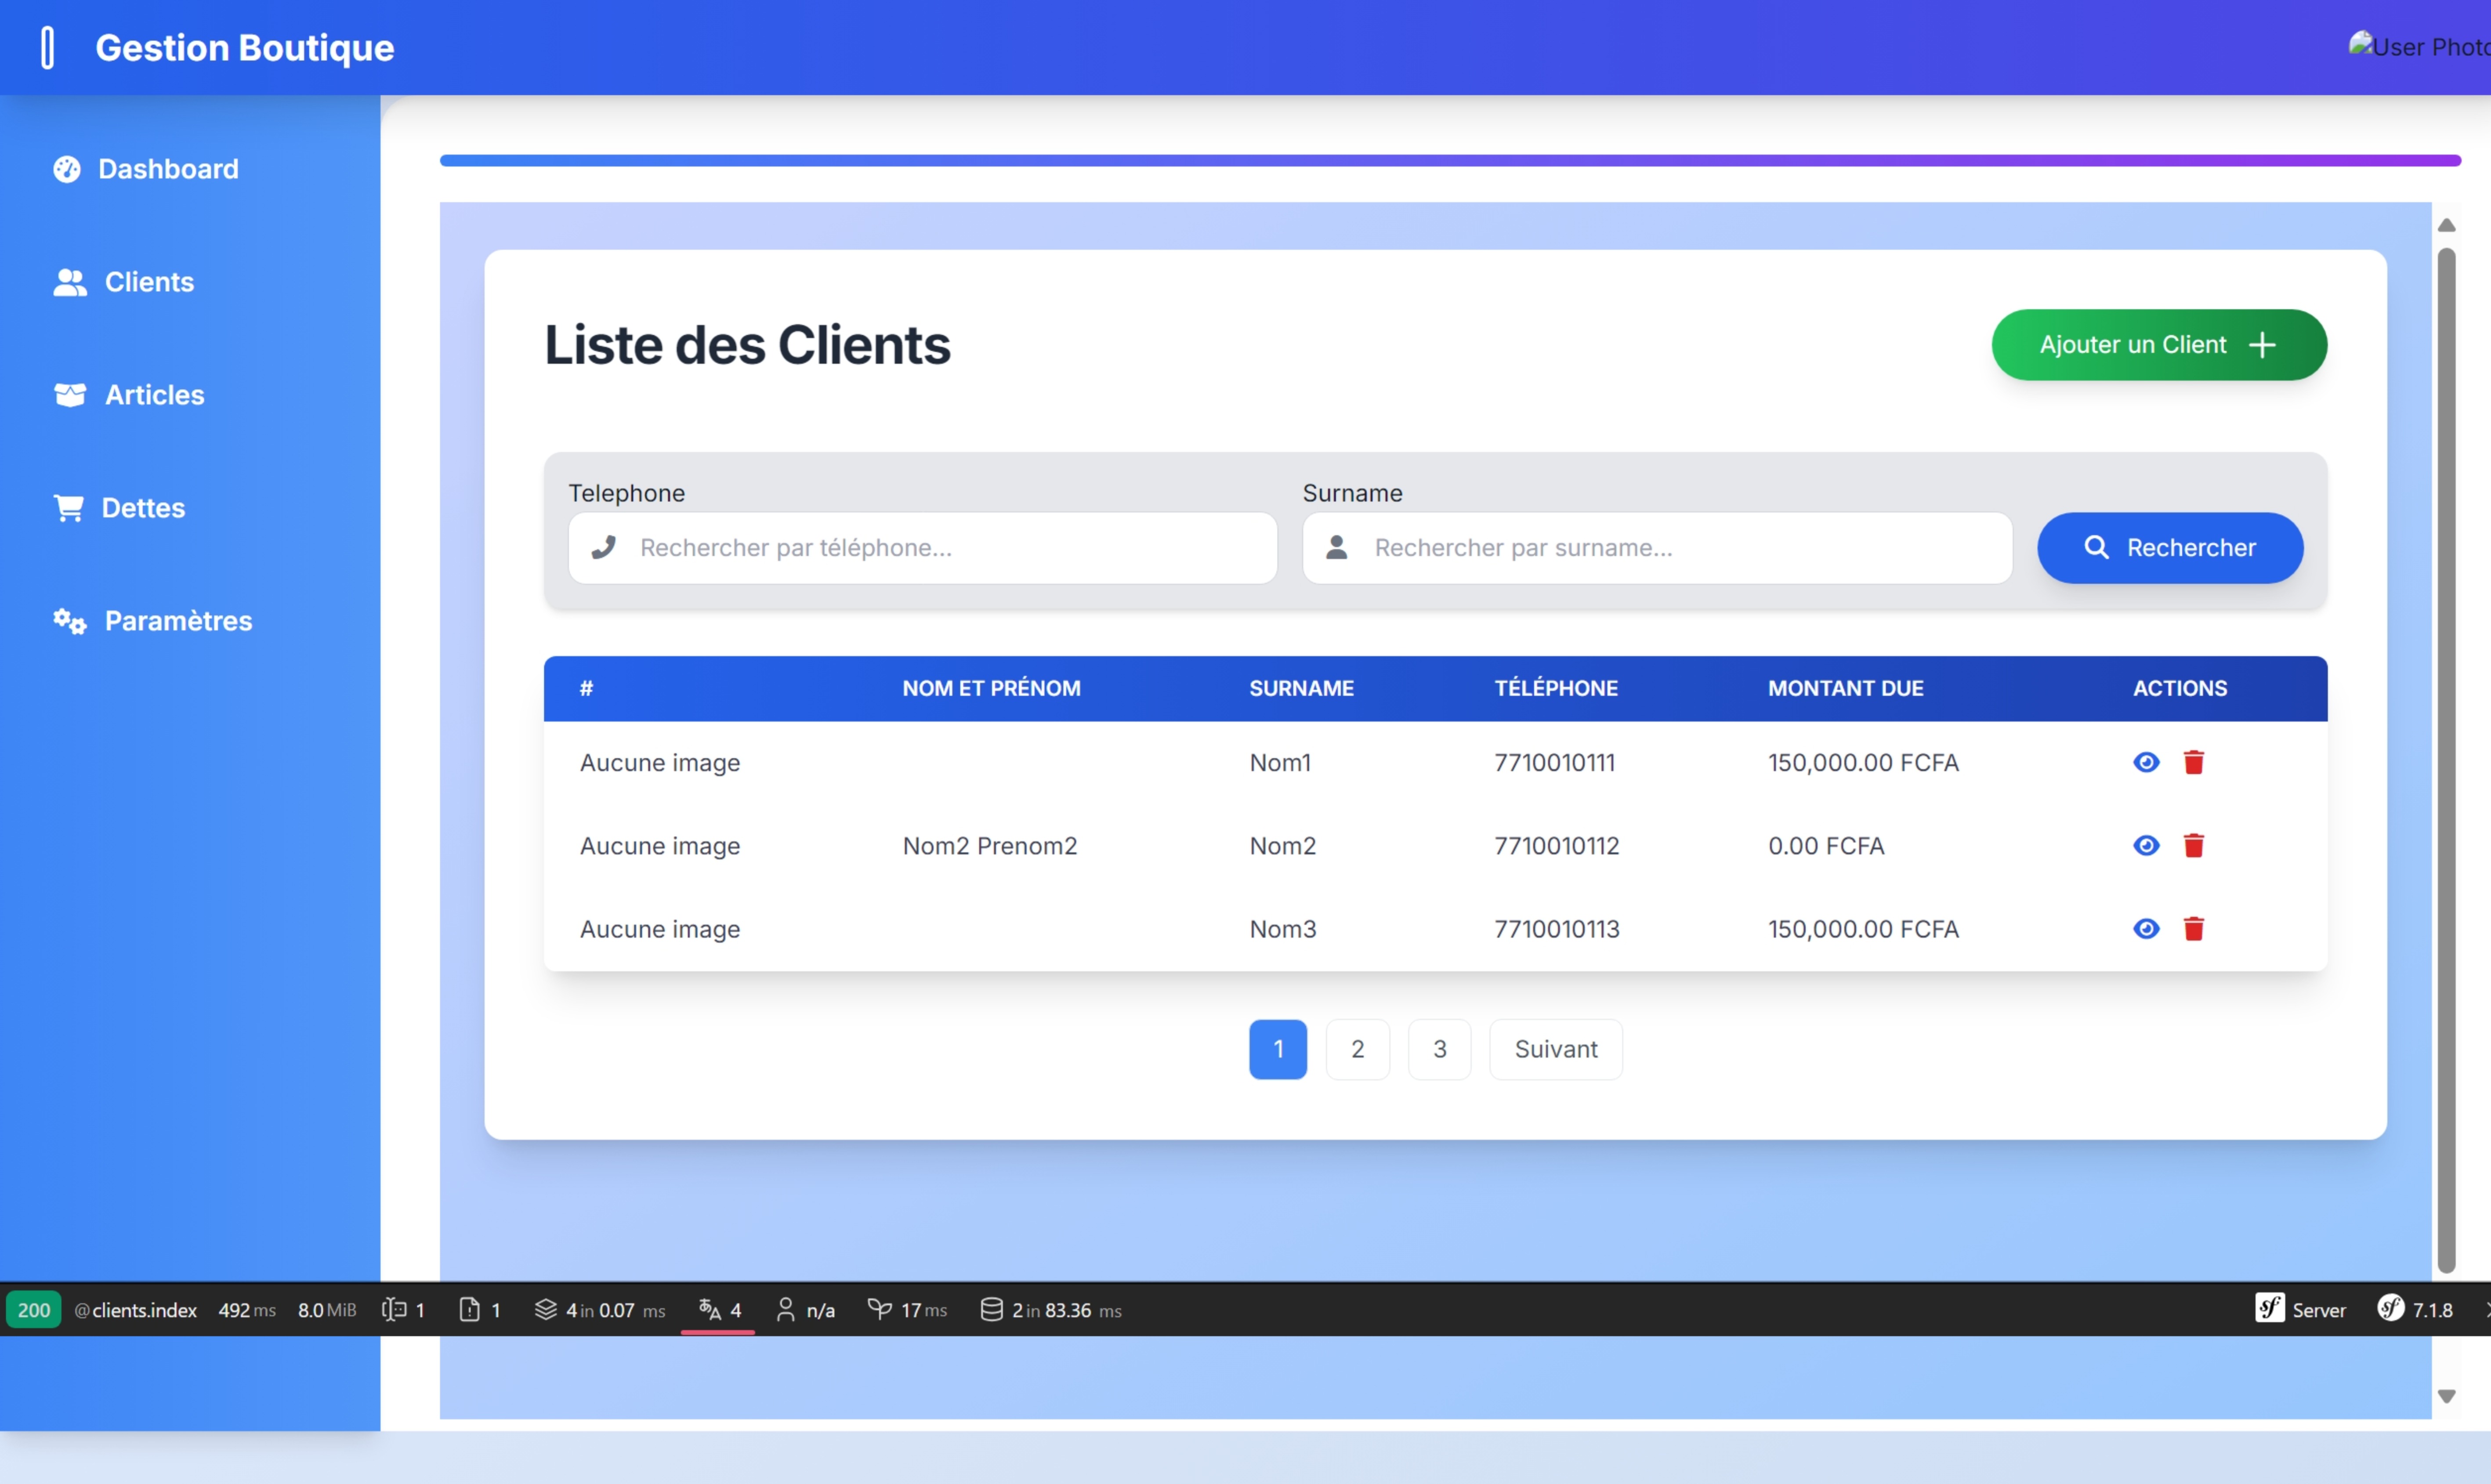
Task: Open the security panel showing n/a
Action: pos(805,1310)
